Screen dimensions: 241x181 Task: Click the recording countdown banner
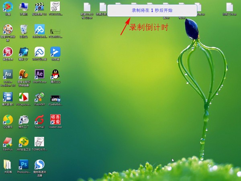tap(152, 10)
